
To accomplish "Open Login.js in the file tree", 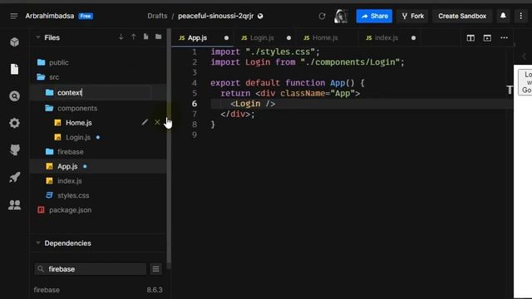I will coord(78,137).
